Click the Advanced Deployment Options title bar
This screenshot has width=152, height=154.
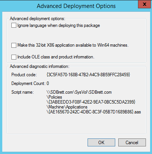coord(76,6)
